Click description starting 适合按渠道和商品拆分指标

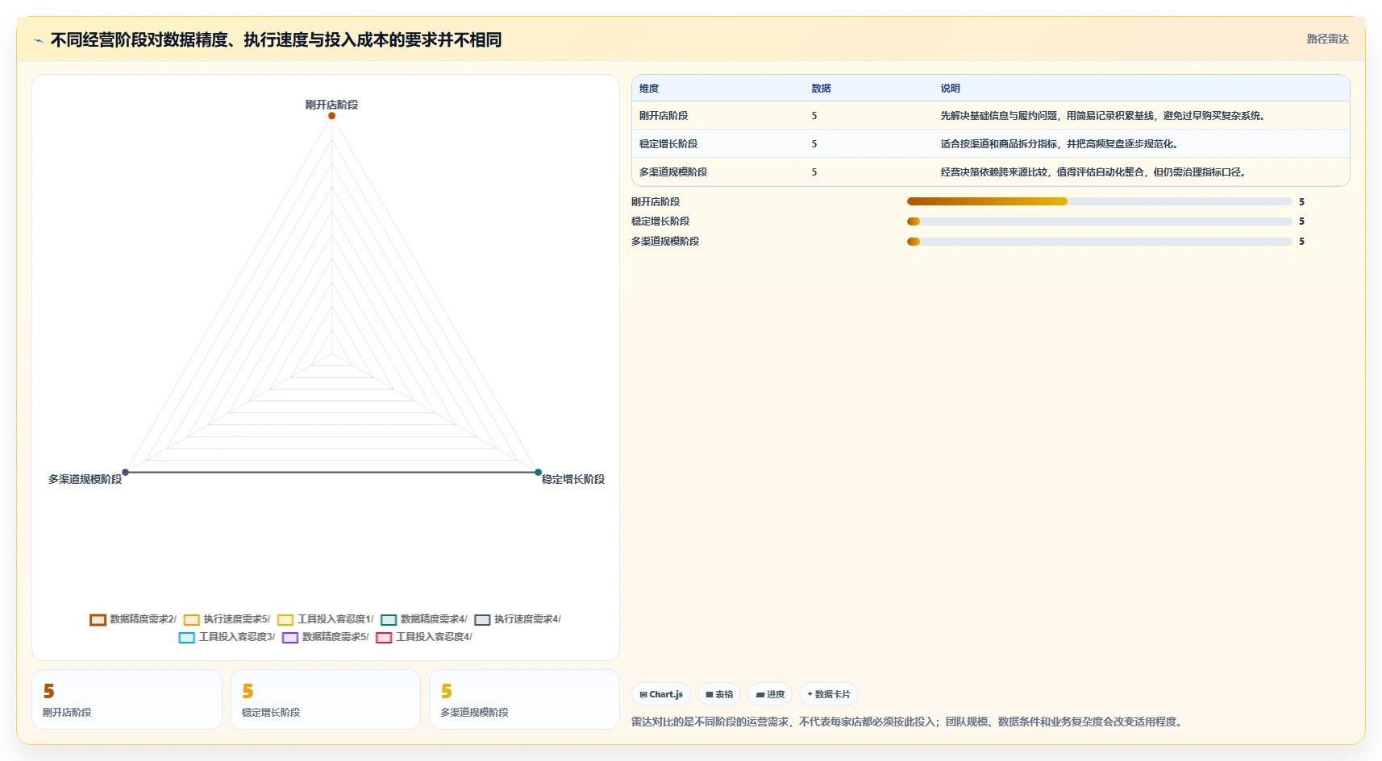[x=1061, y=144]
